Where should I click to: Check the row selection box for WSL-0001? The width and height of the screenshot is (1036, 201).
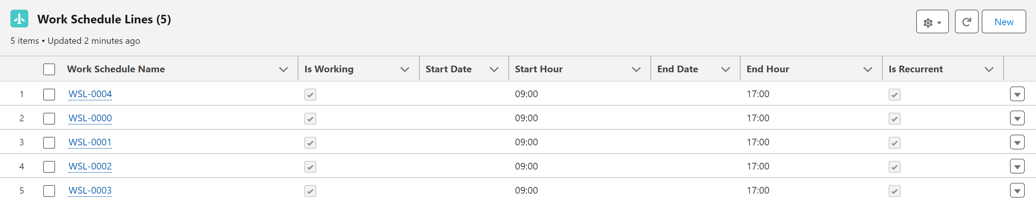coord(49,142)
